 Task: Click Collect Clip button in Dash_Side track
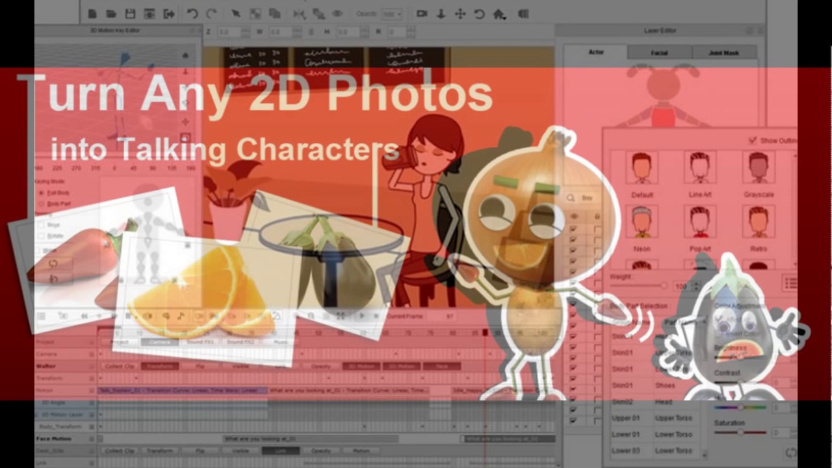point(120,450)
